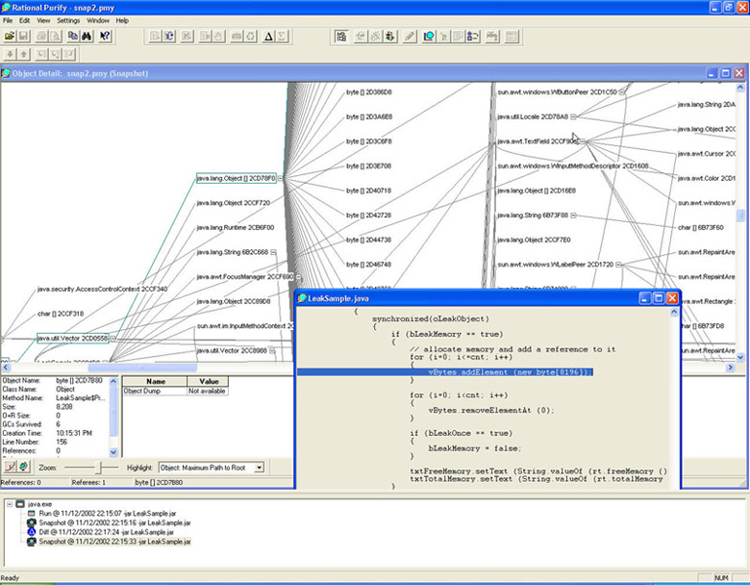Collapse java.lang.String 6B73F88 node
This screenshot has height=585, width=750.
click(x=573, y=215)
